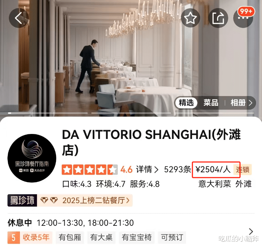
Task: Click the 黑珍珠 badge label
Action: 22,200
